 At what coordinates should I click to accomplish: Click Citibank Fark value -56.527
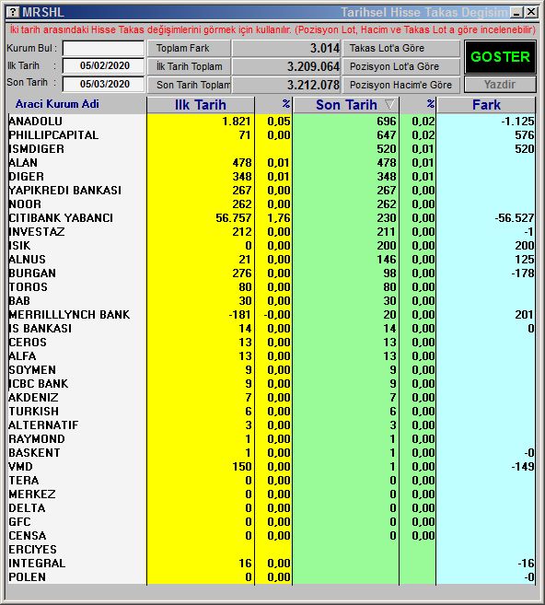click(515, 218)
